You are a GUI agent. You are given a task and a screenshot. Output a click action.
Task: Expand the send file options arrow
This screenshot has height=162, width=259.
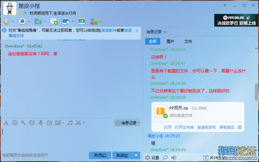pyautogui.click(x=45, y=22)
